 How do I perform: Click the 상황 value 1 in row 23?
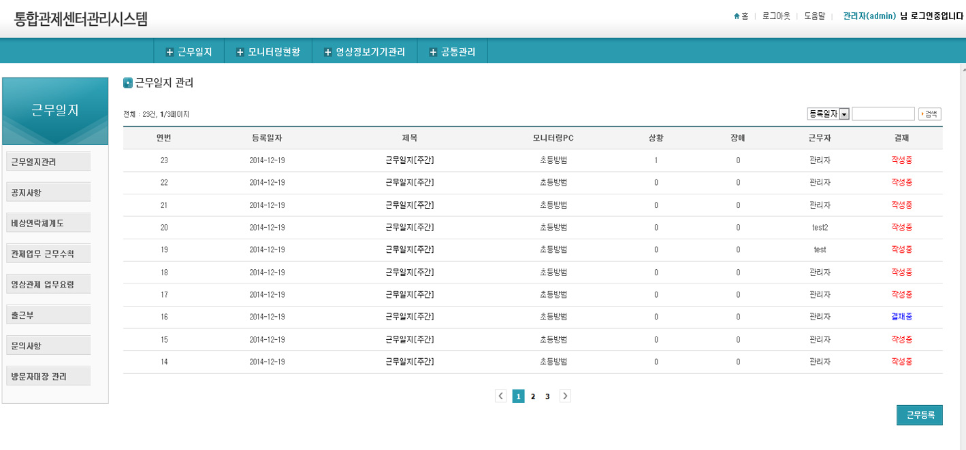[x=656, y=160]
